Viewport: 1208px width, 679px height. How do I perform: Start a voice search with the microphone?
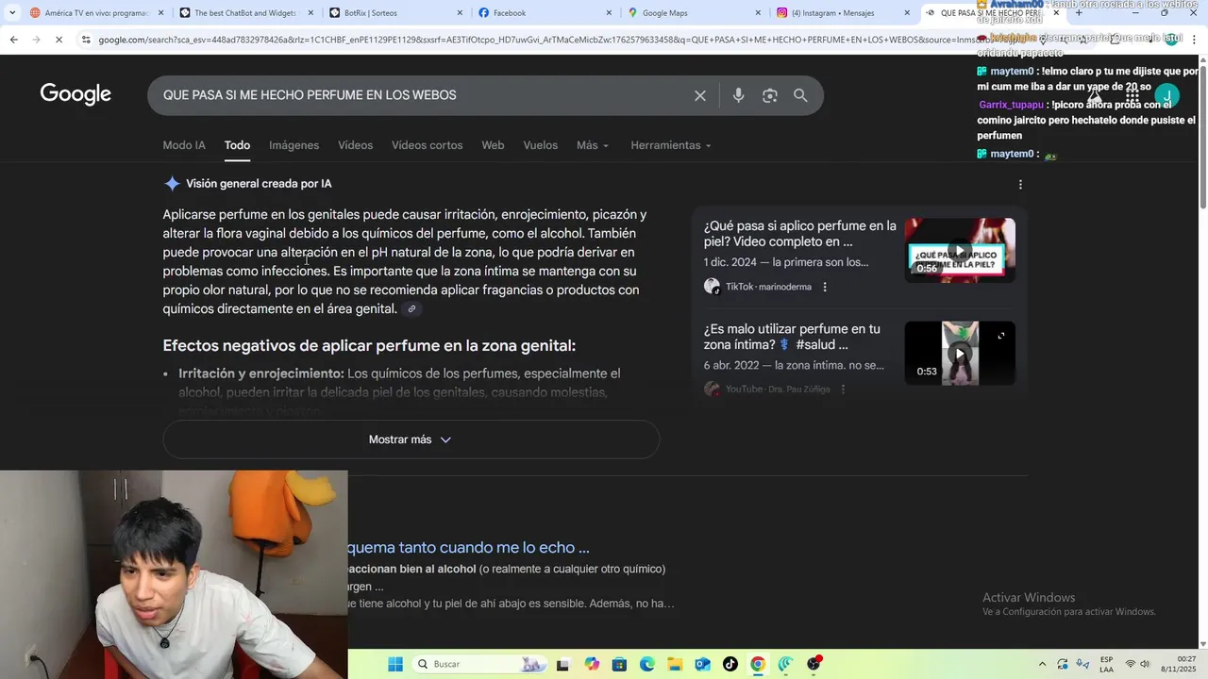pyautogui.click(x=738, y=95)
